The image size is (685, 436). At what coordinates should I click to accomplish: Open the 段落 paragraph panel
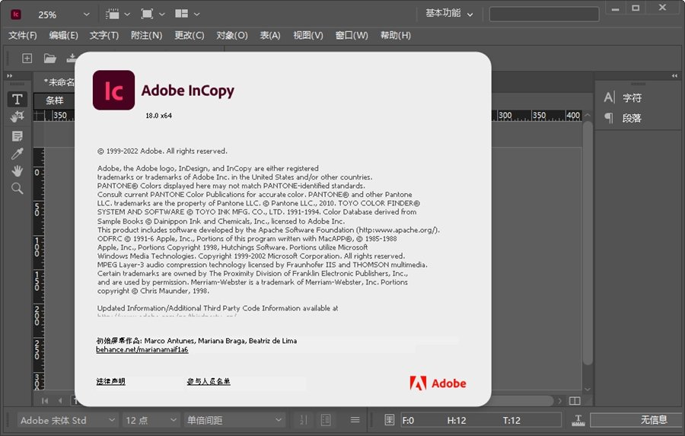[623, 118]
